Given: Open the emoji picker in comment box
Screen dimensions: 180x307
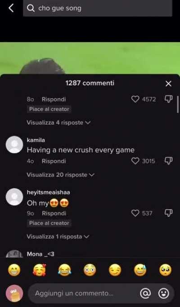Looking at the screenshot, I should pos(164,293).
